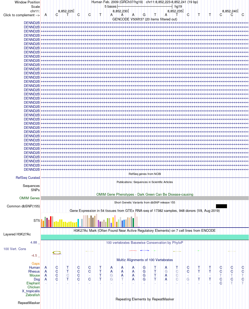The image size is (249, 309).
Task: Click the 'Sequences SNPs' publications track label
Action: click(31, 188)
